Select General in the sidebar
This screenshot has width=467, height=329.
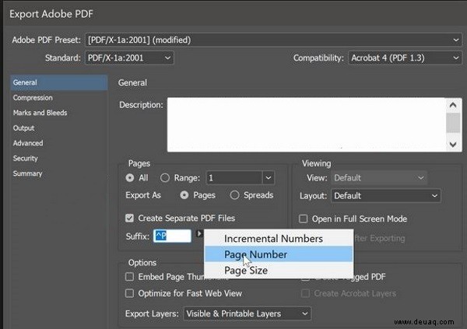[59, 82]
